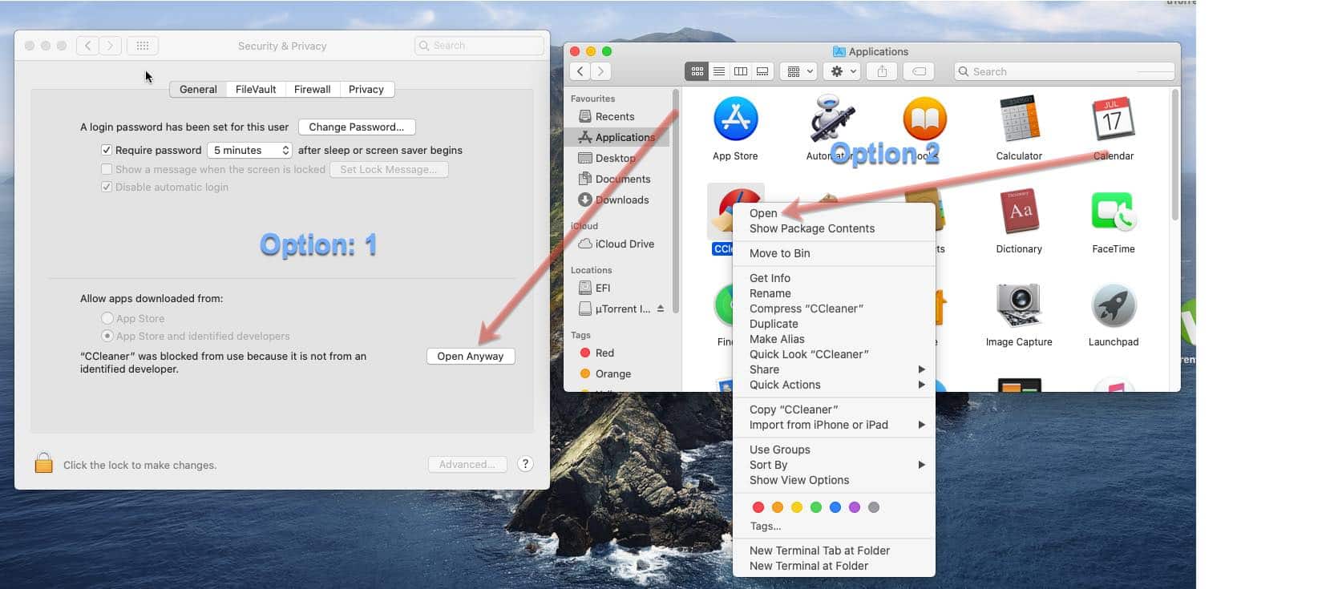This screenshot has height=589, width=1334.
Task: Apply the purple tag color dot
Action: [x=855, y=507]
